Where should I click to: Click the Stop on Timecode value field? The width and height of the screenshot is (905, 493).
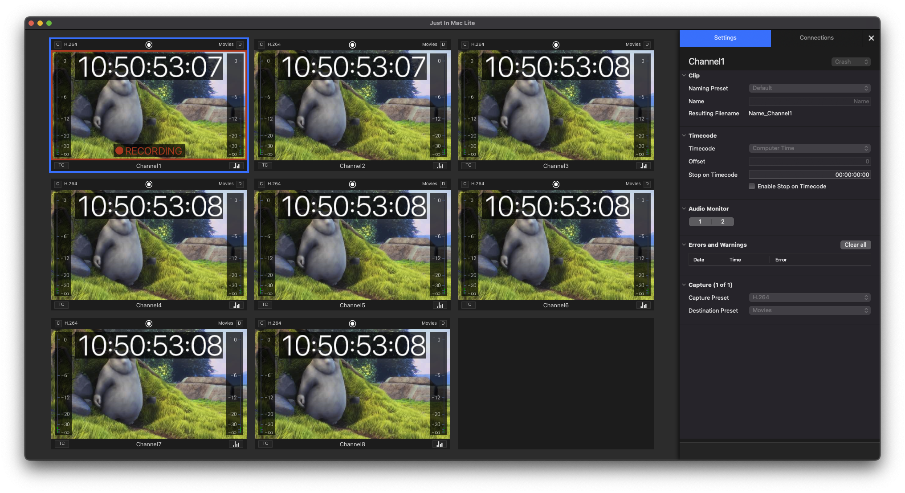click(810, 175)
